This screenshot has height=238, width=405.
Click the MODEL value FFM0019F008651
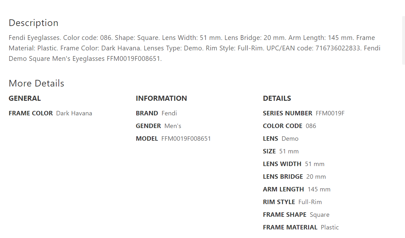pyautogui.click(x=186, y=138)
